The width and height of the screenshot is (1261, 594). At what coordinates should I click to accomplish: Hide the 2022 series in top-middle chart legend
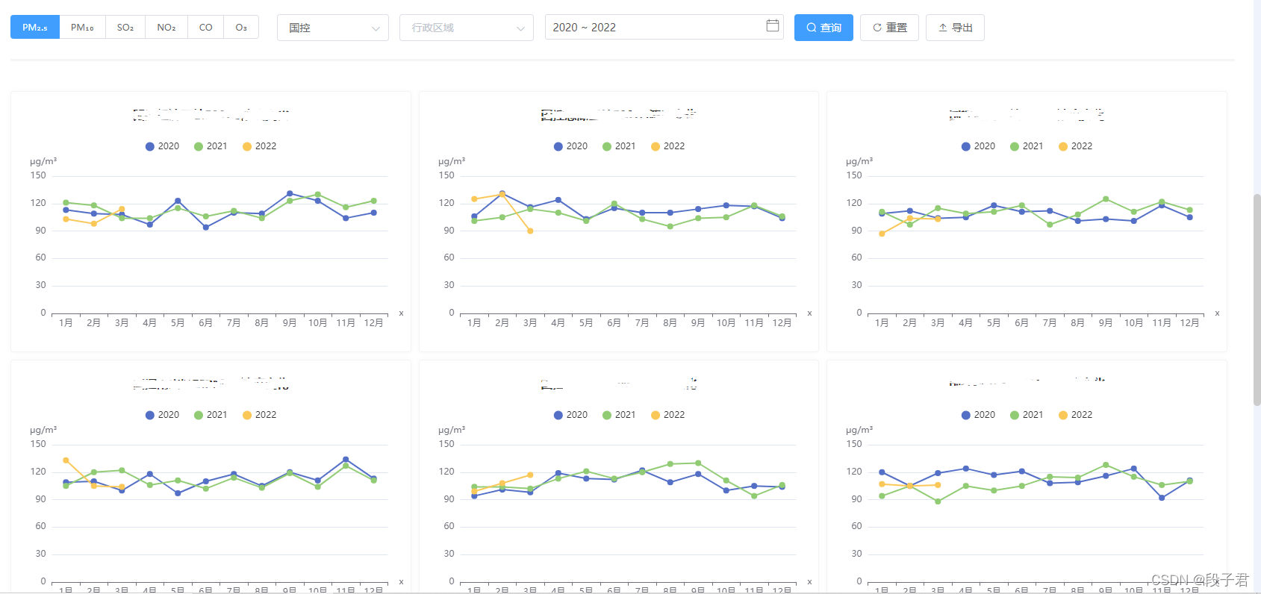pos(668,146)
